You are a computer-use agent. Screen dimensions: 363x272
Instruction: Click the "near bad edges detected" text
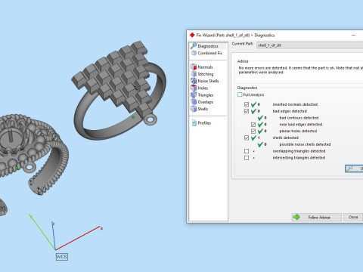301,125
